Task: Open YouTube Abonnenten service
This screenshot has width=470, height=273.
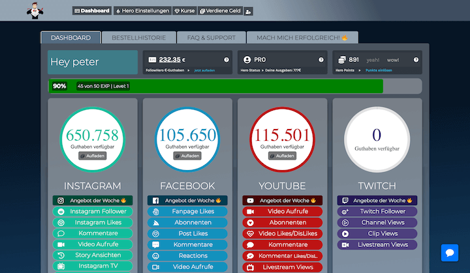Action: point(283,222)
